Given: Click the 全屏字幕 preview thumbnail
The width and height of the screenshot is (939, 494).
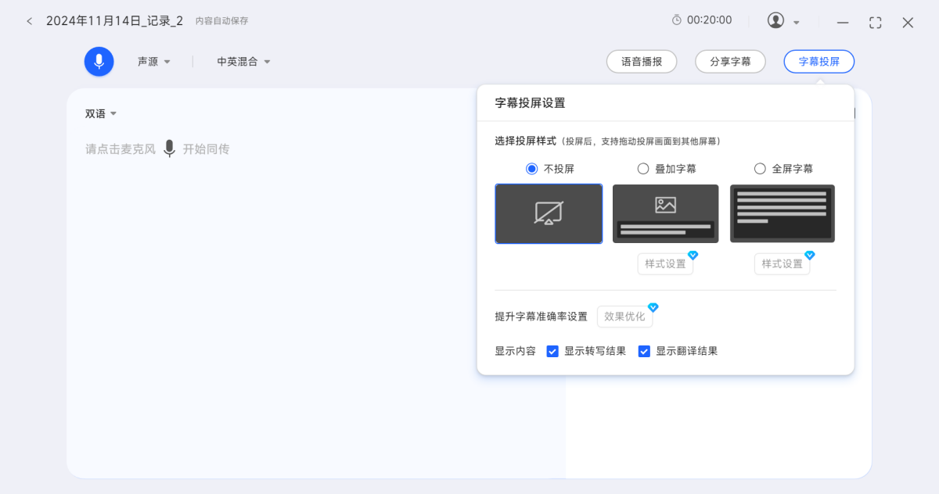Looking at the screenshot, I should (782, 213).
